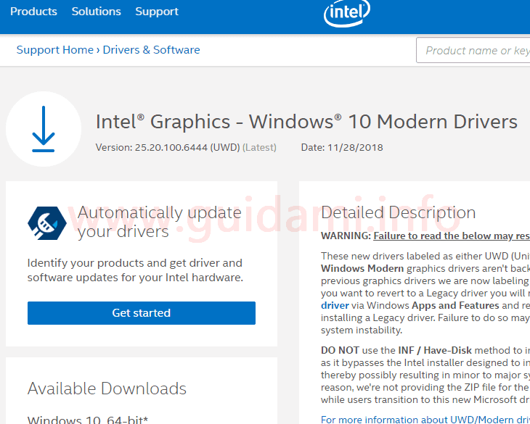Click the 'Available Downloads' heading
Image resolution: width=530 pixels, height=424 pixels.
point(107,388)
